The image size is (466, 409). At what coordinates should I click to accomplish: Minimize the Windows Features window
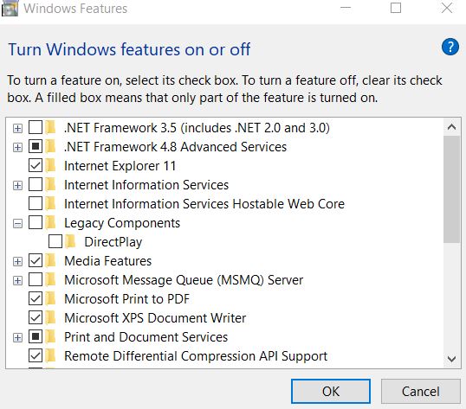point(346,8)
